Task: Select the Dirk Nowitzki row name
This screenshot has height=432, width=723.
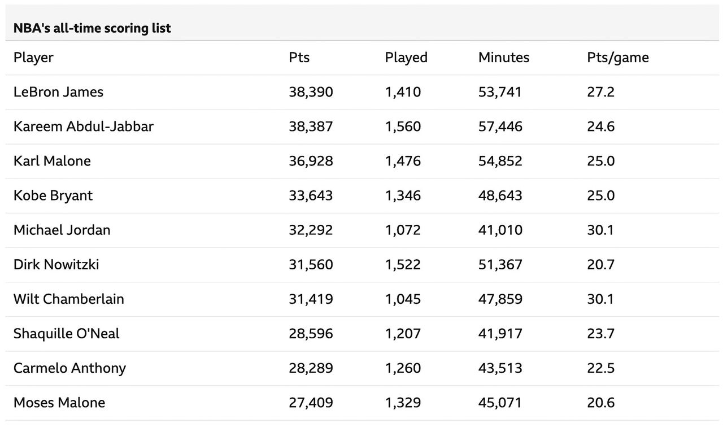Action: click(x=56, y=264)
